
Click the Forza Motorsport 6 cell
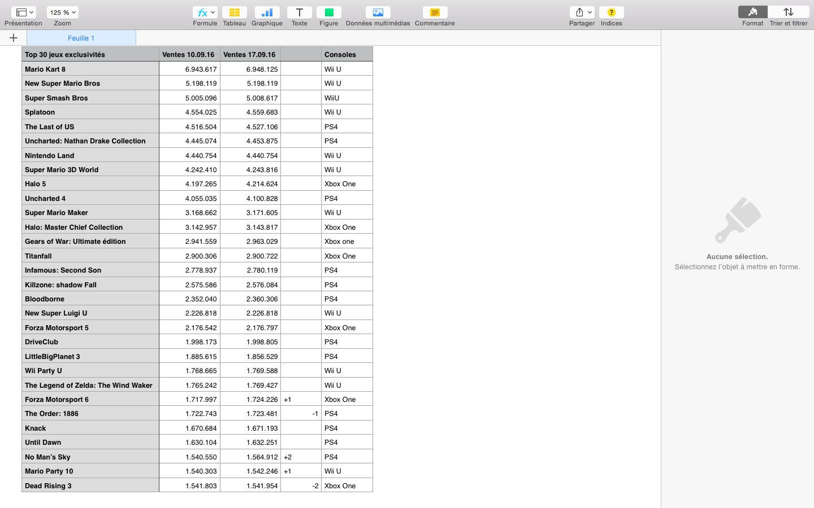(90, 399)
